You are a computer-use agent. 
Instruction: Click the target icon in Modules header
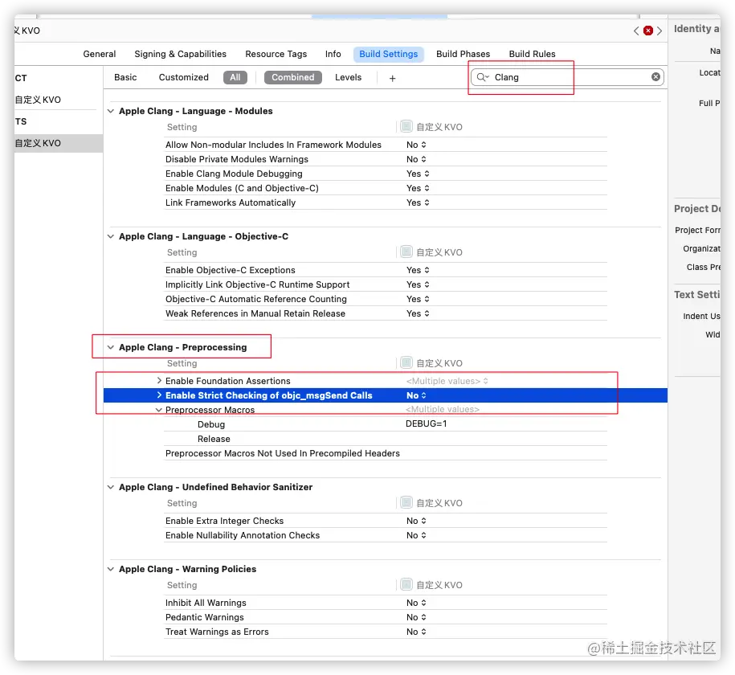pyautogui.click(x=406, y=126)
